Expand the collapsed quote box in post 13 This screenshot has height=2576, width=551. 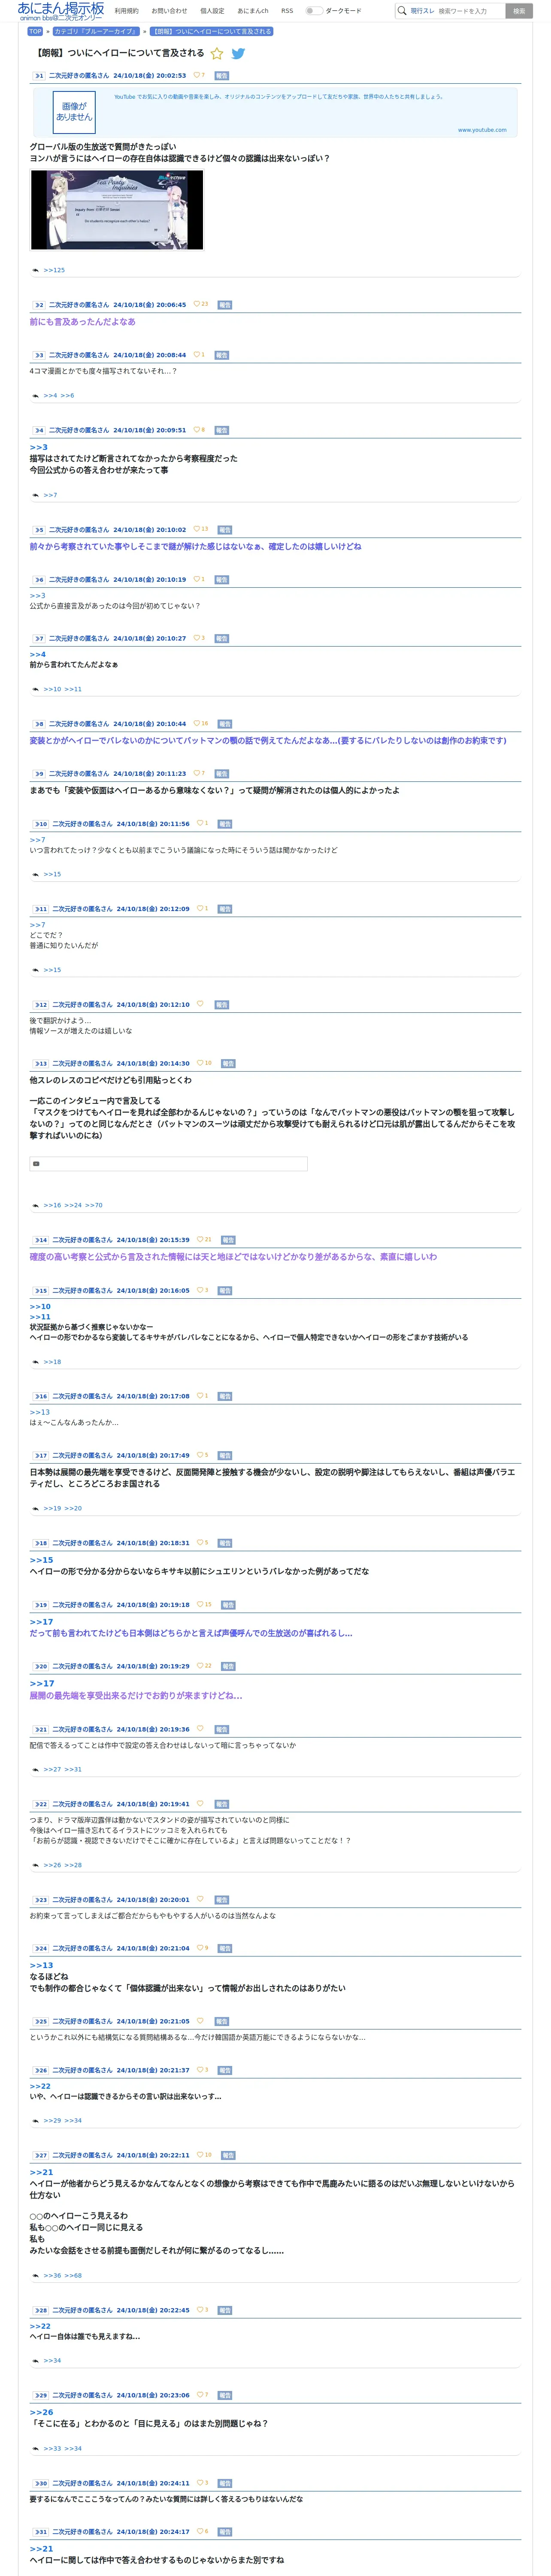click(x=168, y=1163)
